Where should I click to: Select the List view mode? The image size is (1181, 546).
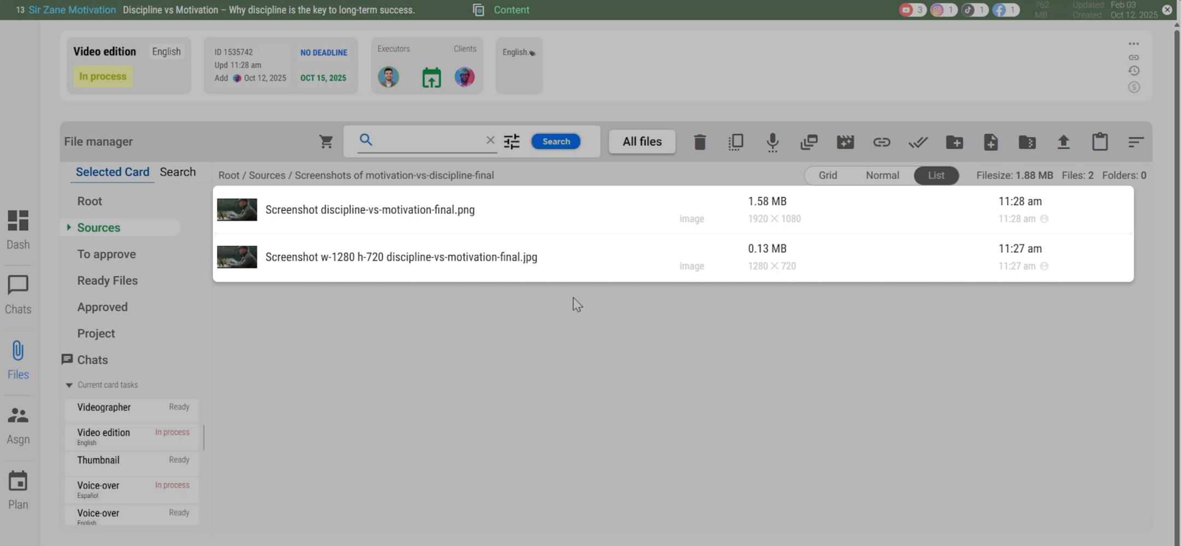(936, 175)
